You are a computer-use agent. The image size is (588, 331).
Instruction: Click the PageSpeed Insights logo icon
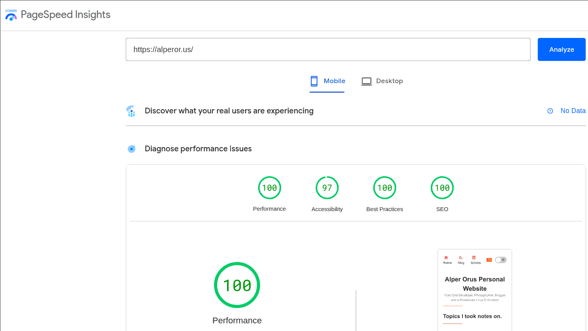[x=11, y=15]
